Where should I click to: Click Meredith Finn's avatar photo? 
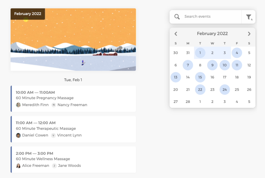point(18,105)
